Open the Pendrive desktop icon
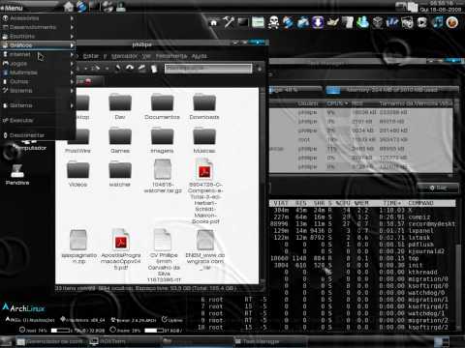 [x=17, y=175]
